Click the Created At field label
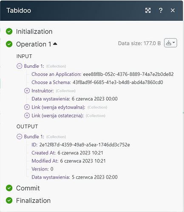Viewport: 184px width, 212px height. (44, 153)
